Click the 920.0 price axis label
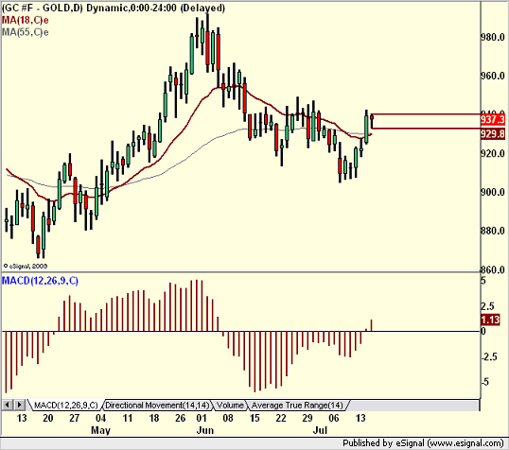Image resolution: width=509 pixels, height=450 pixels. pyautogui.click(x=493, y=153)
